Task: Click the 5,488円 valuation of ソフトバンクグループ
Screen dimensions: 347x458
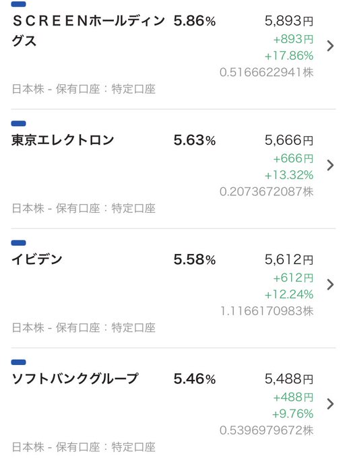Action: 289,379
